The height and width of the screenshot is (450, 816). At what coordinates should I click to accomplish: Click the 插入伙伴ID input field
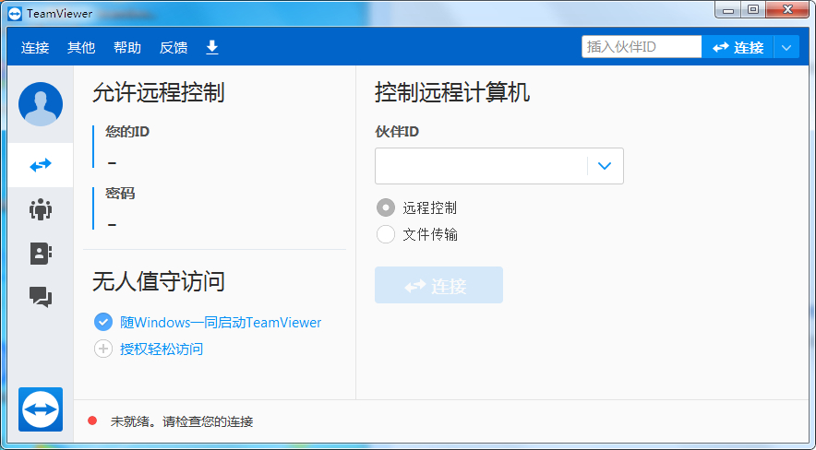coord(642,47)
